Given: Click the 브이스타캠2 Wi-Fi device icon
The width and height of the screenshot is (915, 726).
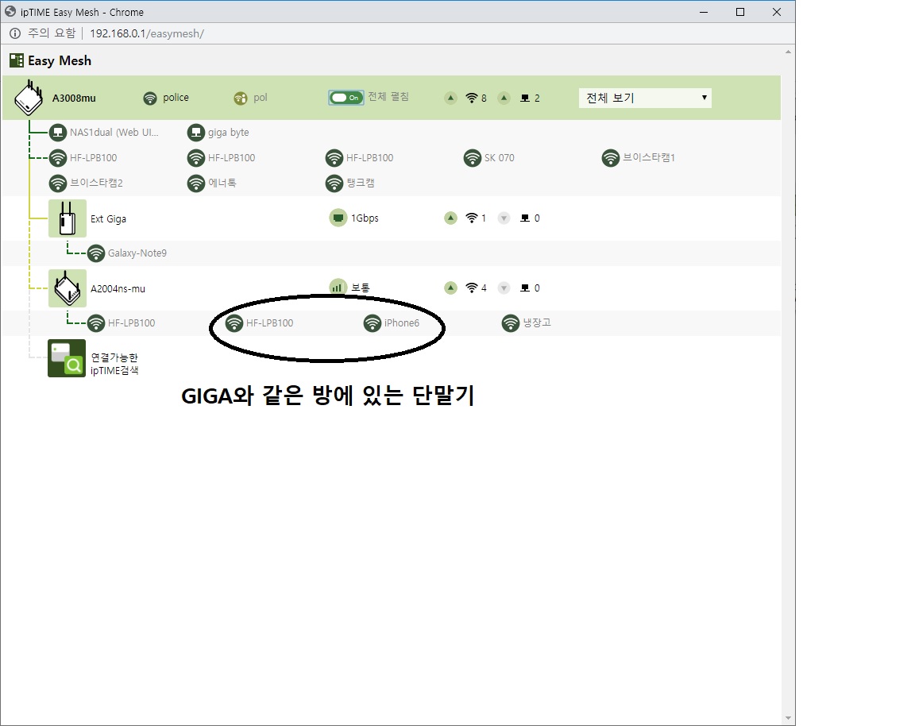Looking at the screenshot, I should (58, 183).
